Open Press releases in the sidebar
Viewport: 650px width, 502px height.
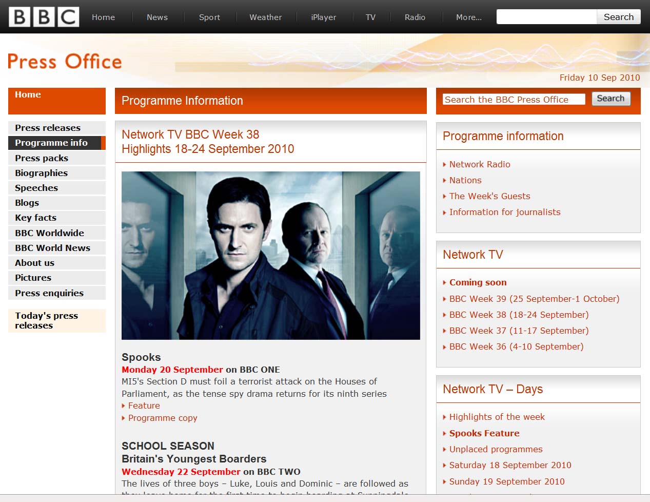pyautogui.click(x=48, y=128)
